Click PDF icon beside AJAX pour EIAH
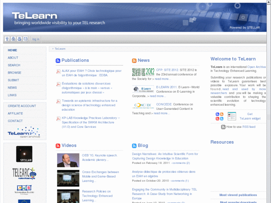This screenshot has height=203, width=271. click(x=59, y=72)
